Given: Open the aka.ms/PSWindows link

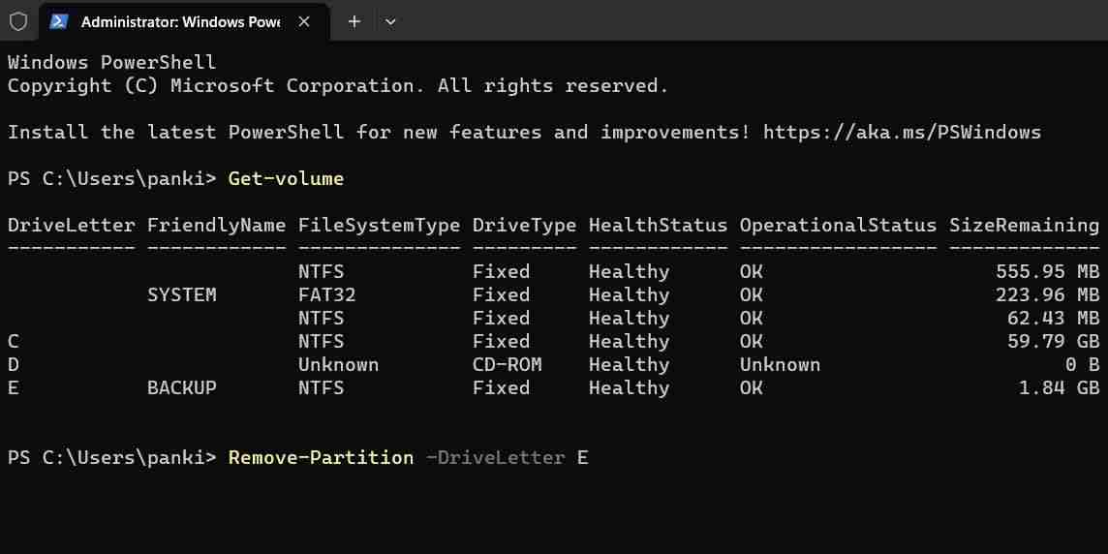Looking at the screenshot, I should (x=902, y=132).
